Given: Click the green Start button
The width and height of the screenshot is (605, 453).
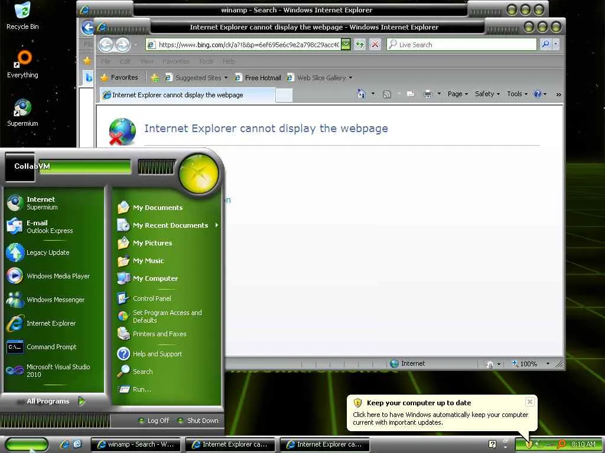Looking at the screenshot, I should [27, 445].
